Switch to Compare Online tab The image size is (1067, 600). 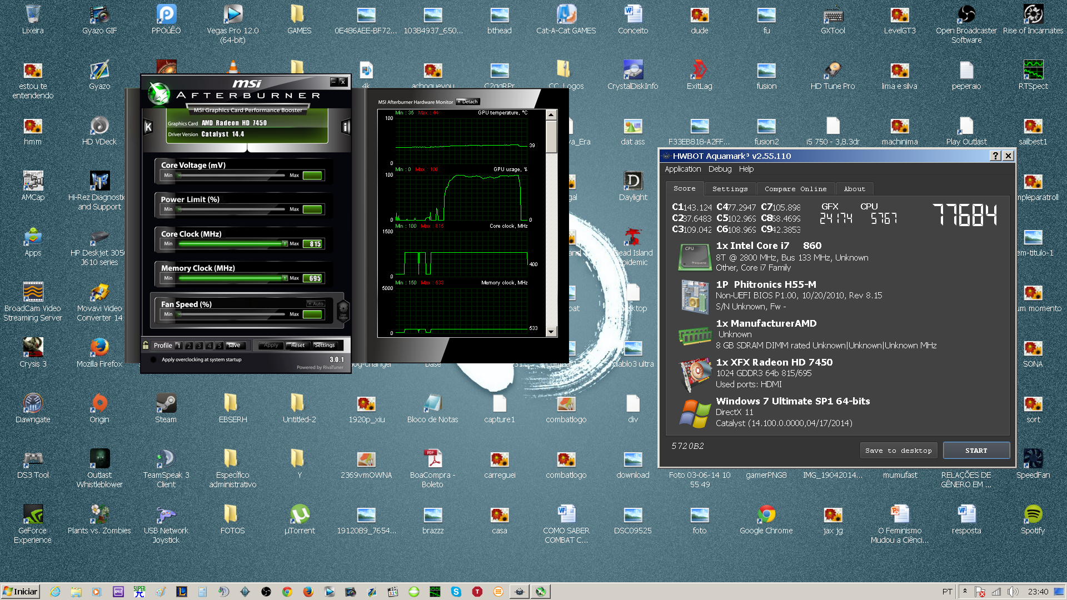tap(795, 189)
